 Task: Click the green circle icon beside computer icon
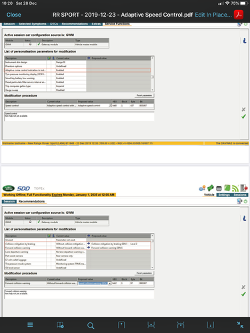pos(245,202)
